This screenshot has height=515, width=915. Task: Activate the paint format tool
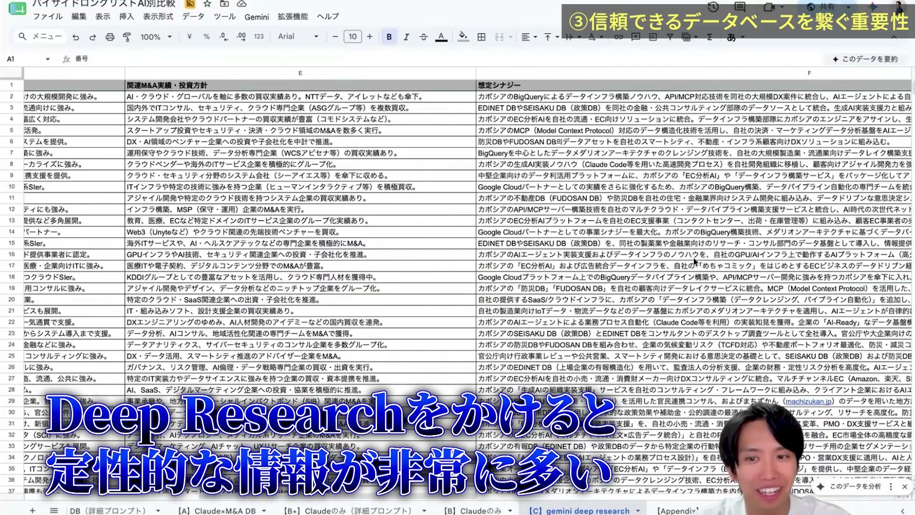tap(127, 37)
